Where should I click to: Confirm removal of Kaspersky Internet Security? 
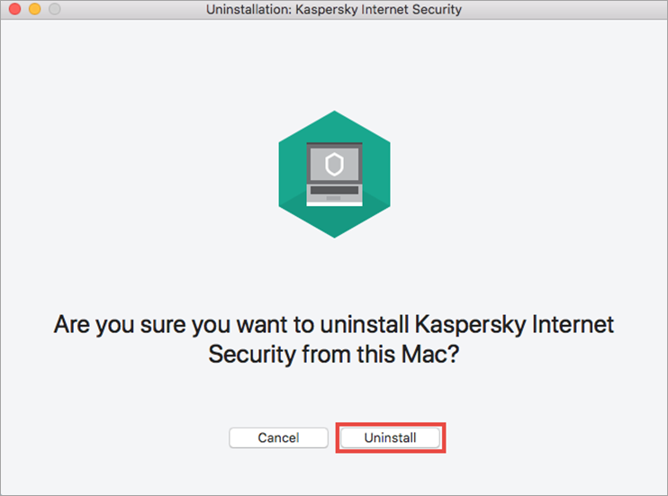[x=390, y=437]
